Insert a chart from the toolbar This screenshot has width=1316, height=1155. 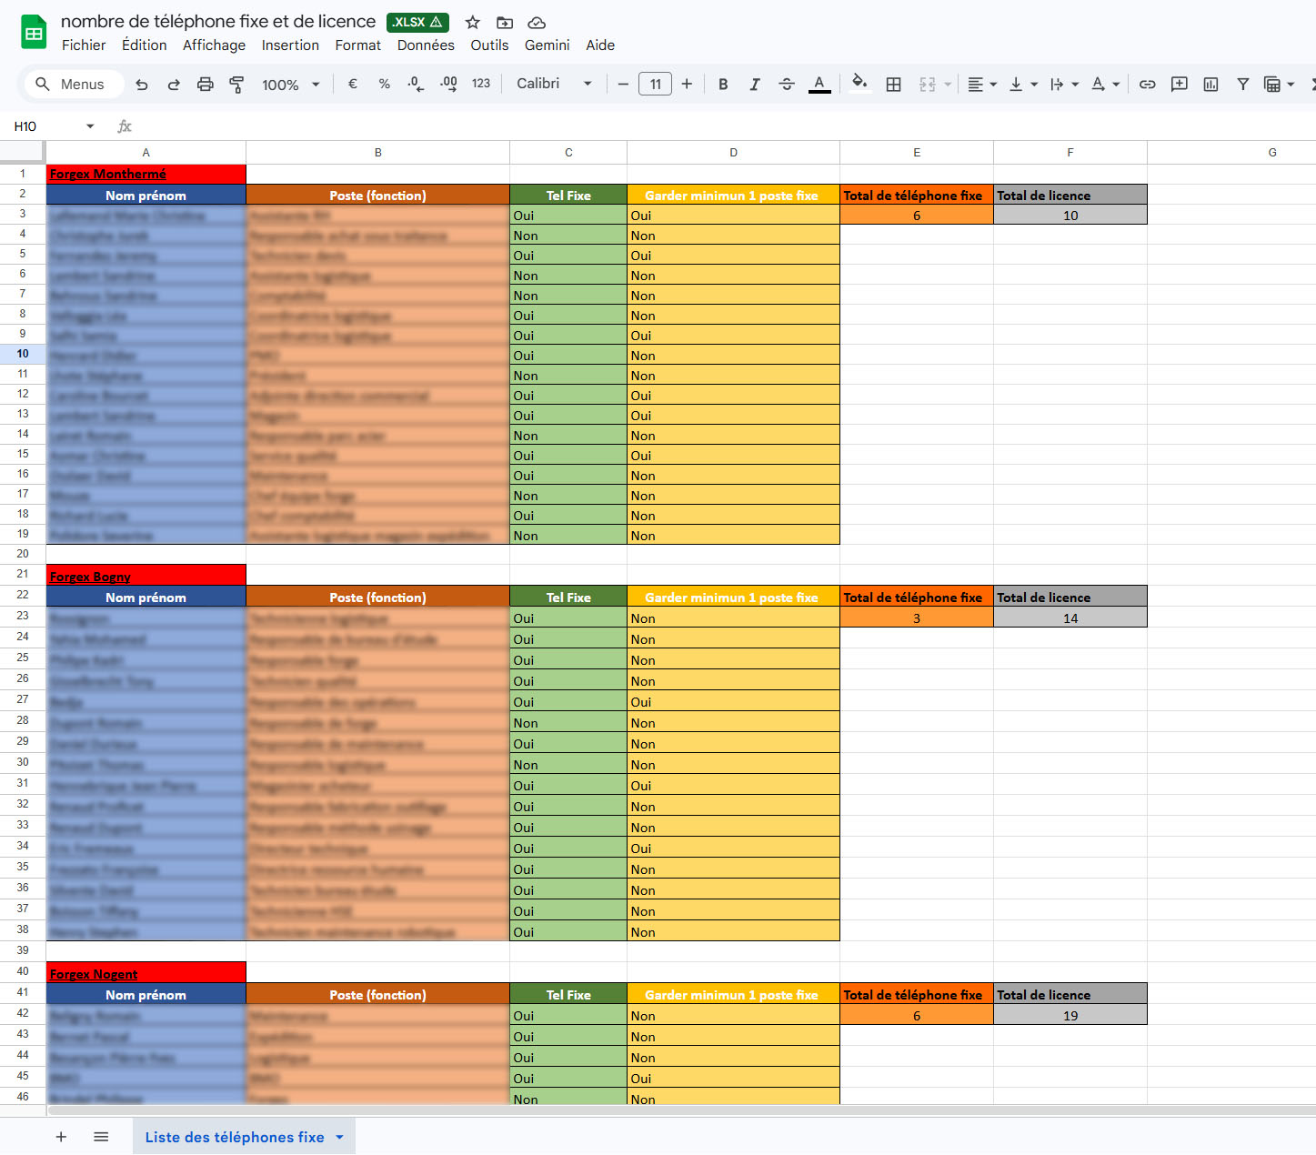1211,85
